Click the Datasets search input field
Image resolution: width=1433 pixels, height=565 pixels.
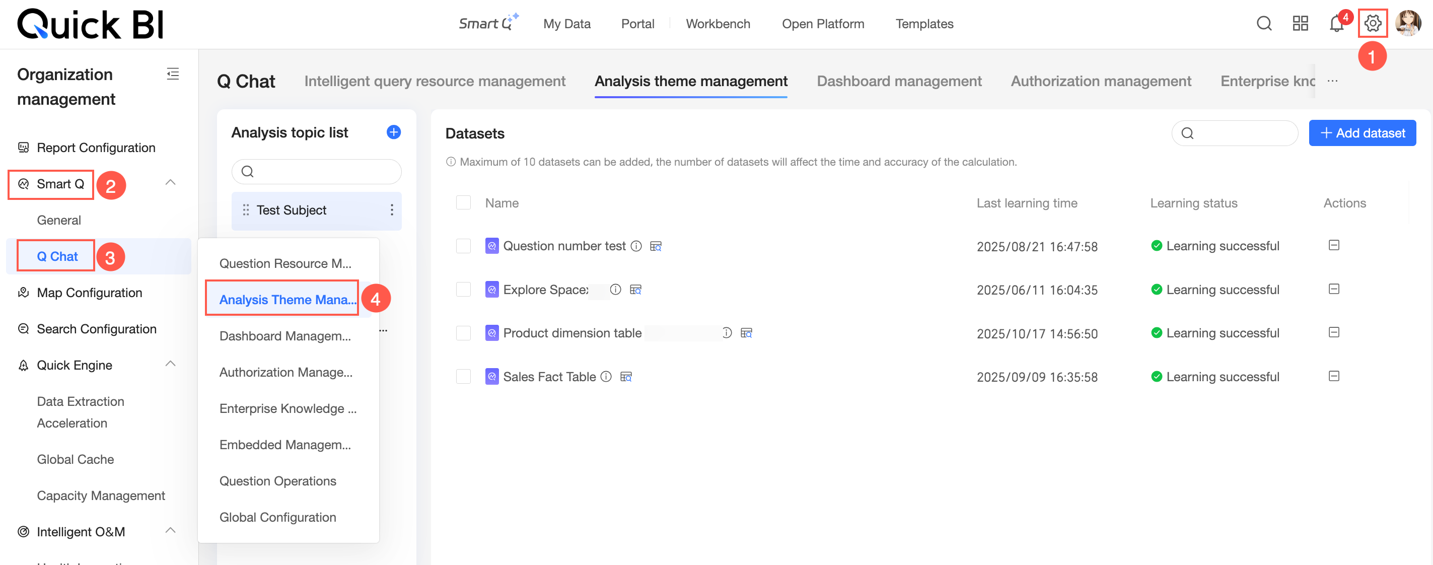(1242, 133)
